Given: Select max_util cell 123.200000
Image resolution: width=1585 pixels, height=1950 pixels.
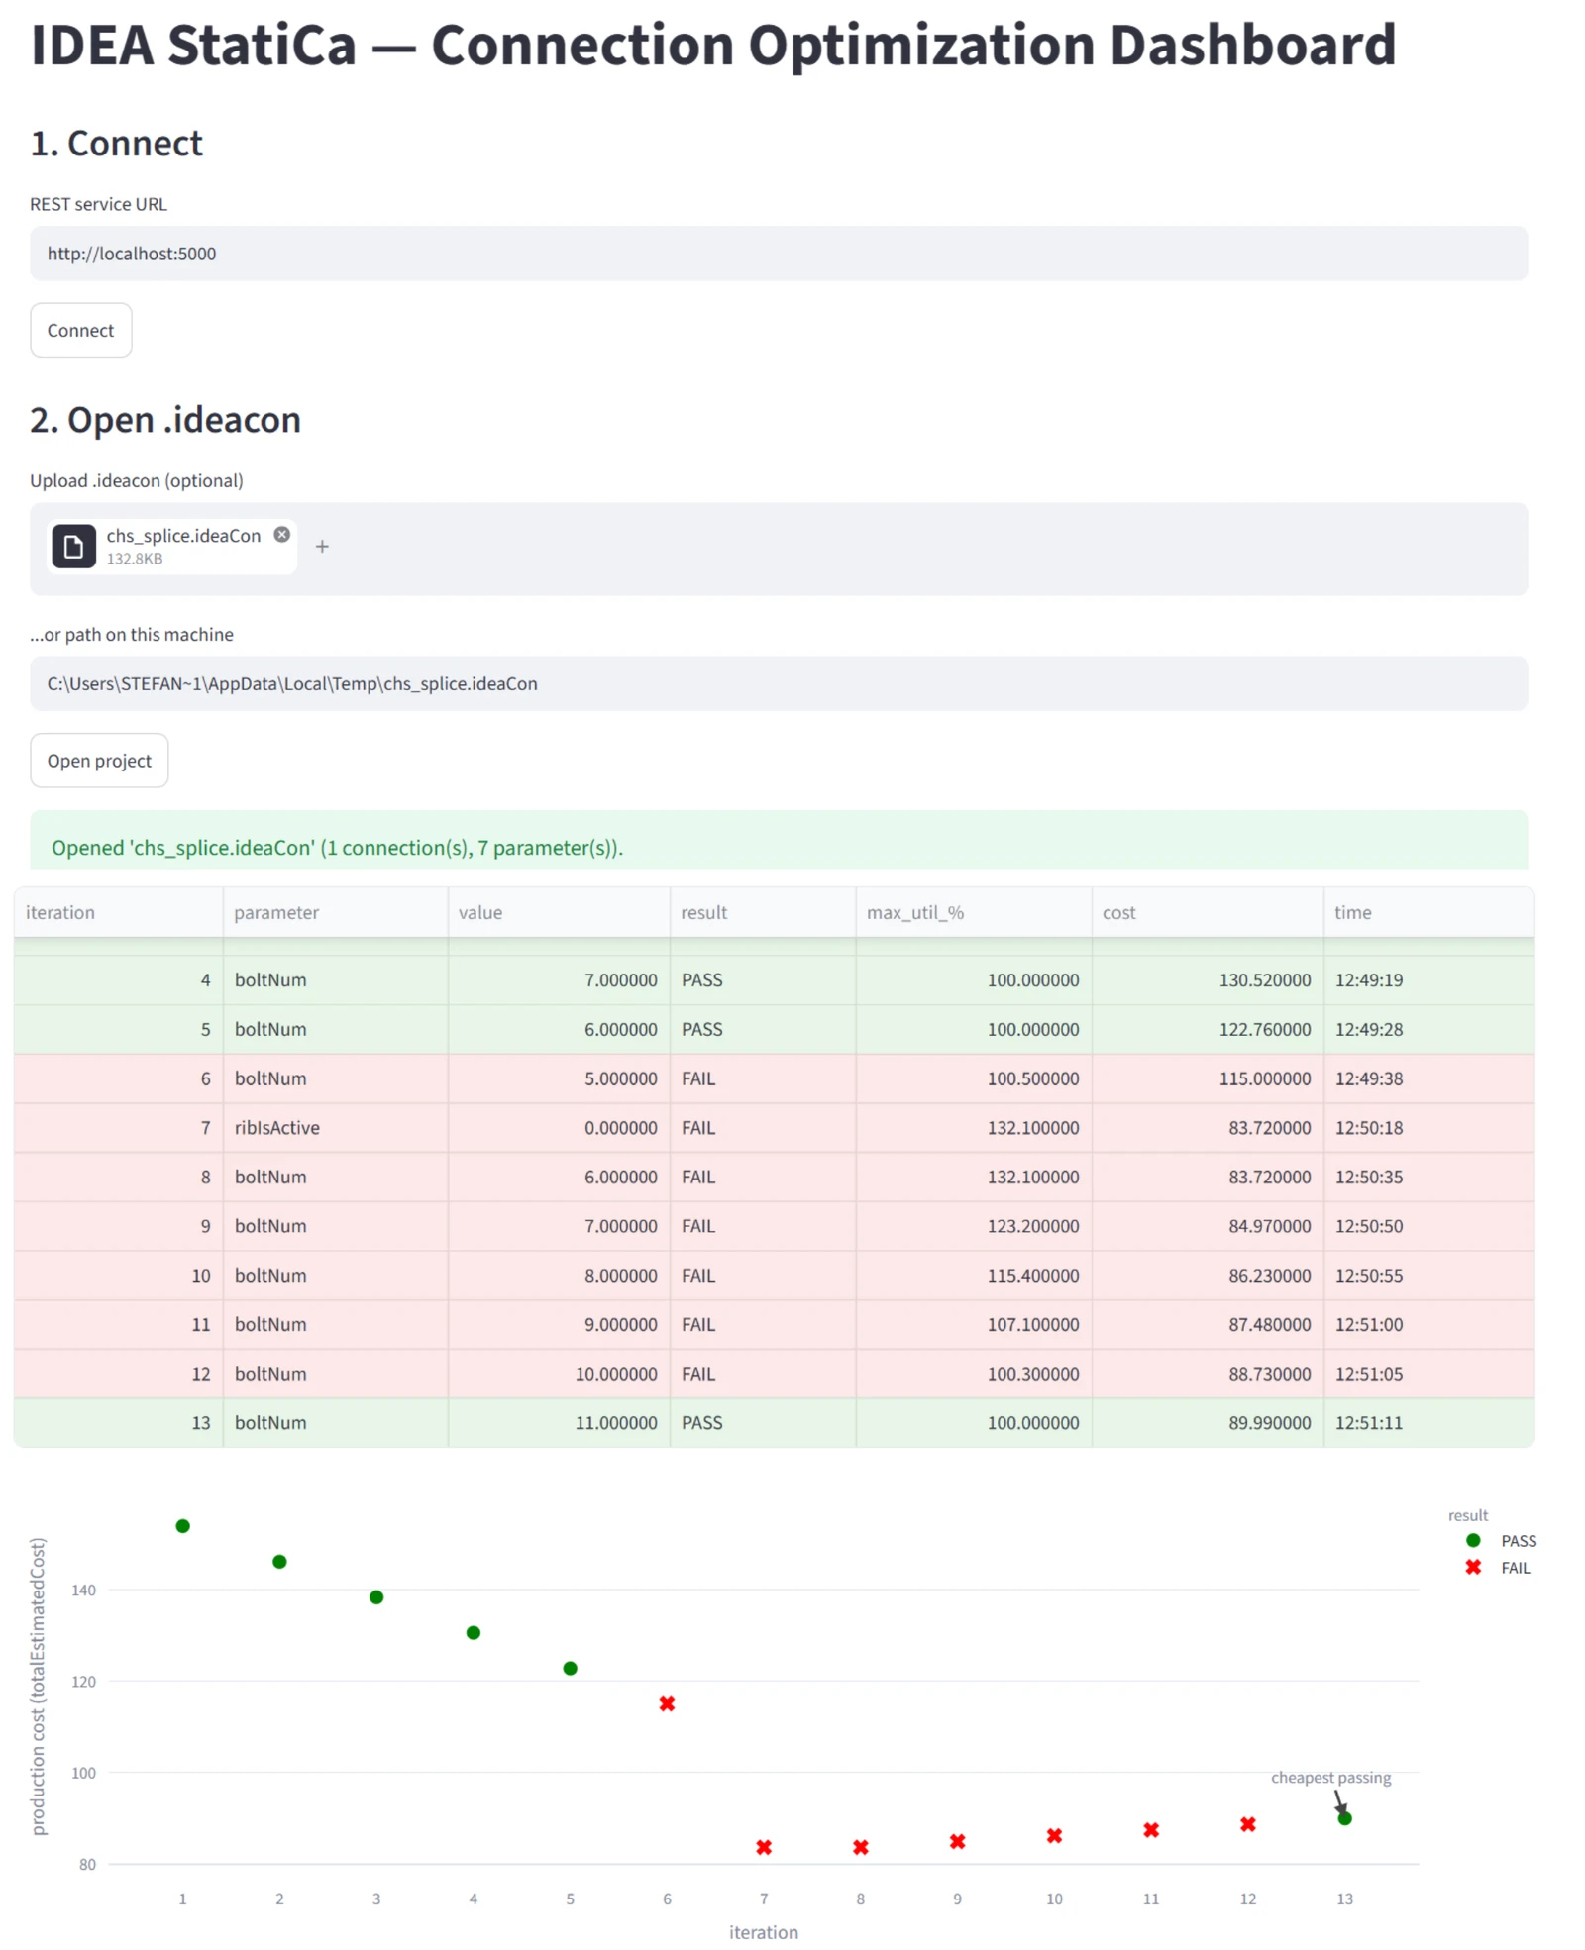Looking at the screenshot, I should tap(974, 1226).
